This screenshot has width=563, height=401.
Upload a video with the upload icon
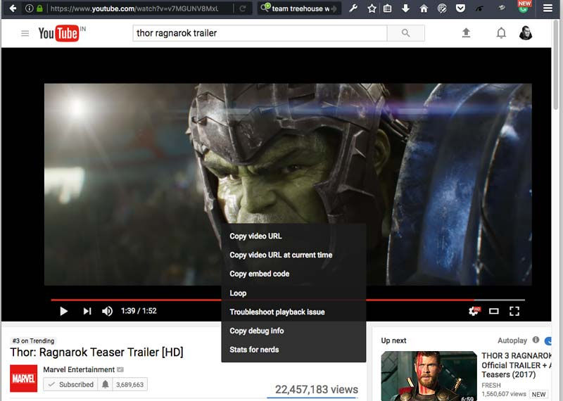pyautogui.click(x=466, y=33)
